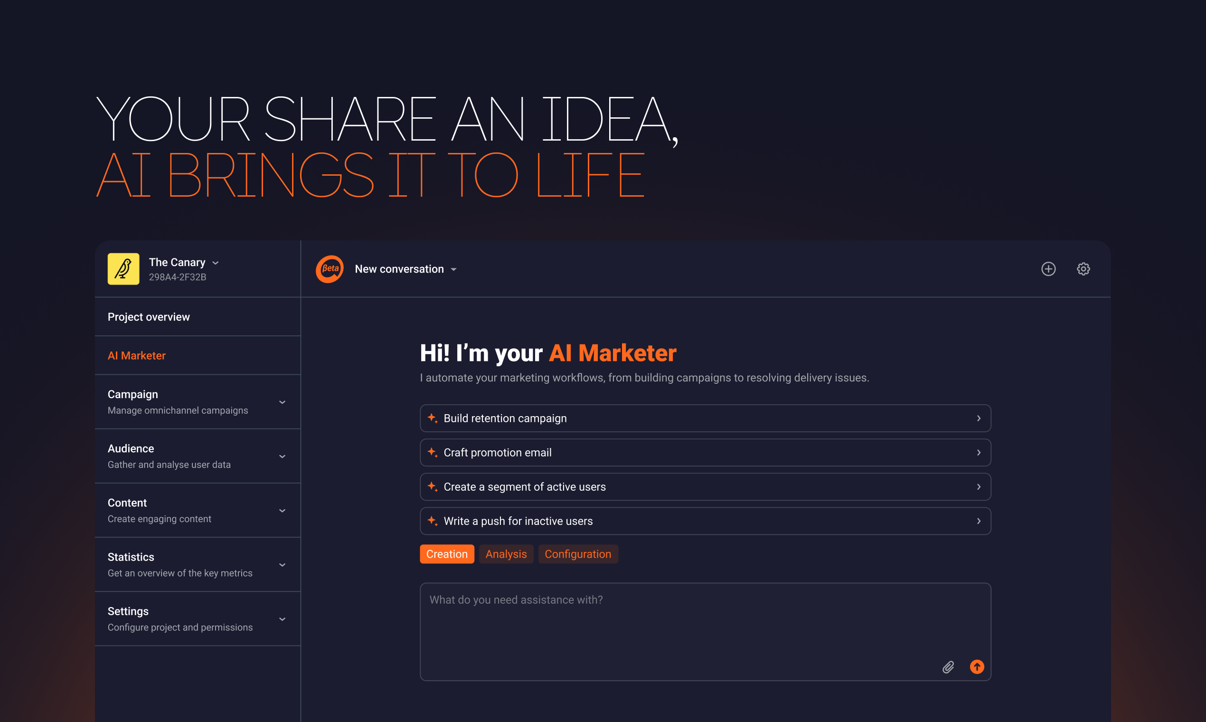Start new chat with plus circle icon
1206x722 pixels.
1048,268
